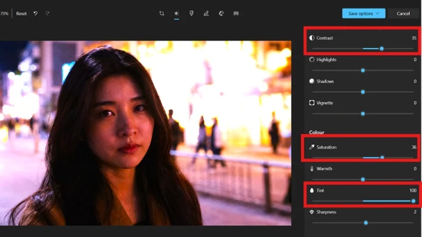Click the Highlights label

[326, 59]
